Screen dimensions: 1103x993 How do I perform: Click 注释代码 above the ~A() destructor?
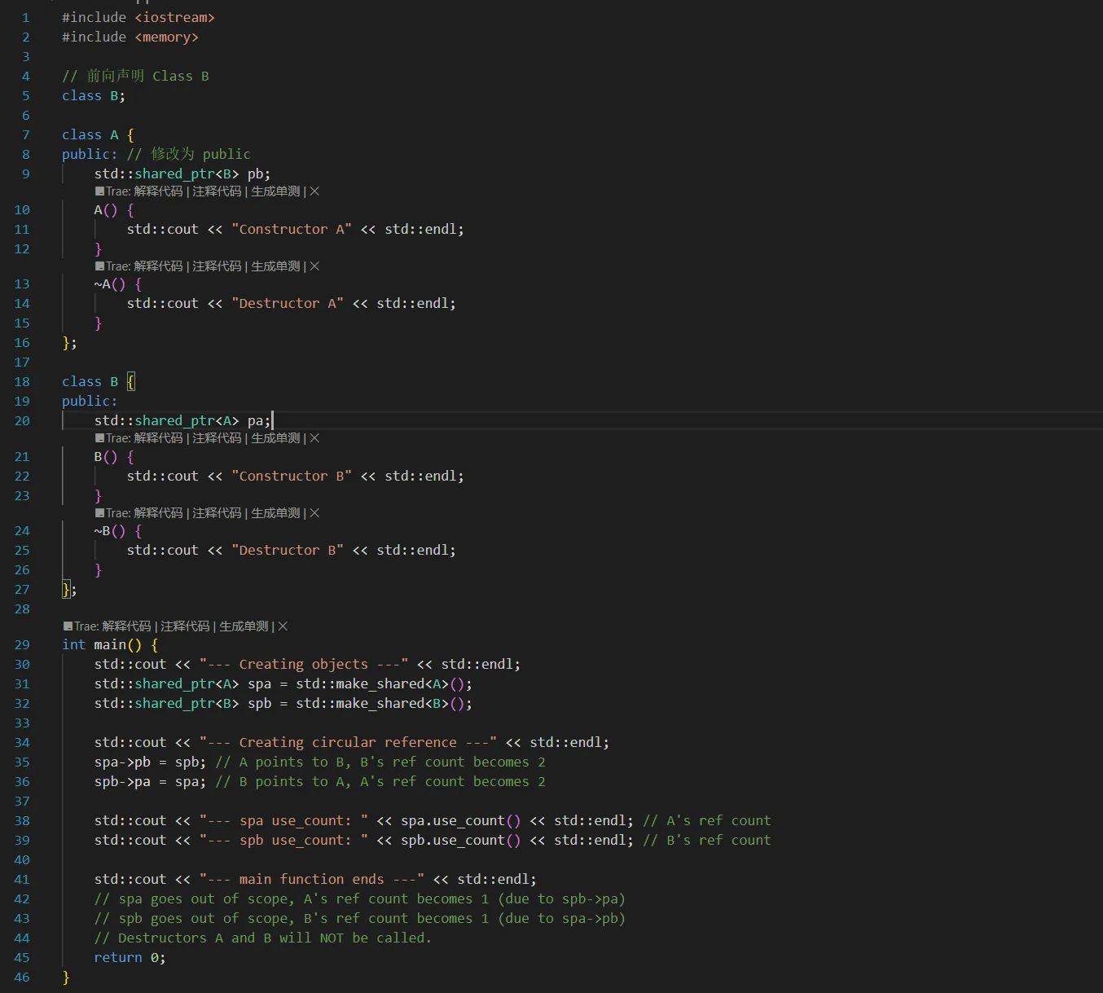(217, 266)
